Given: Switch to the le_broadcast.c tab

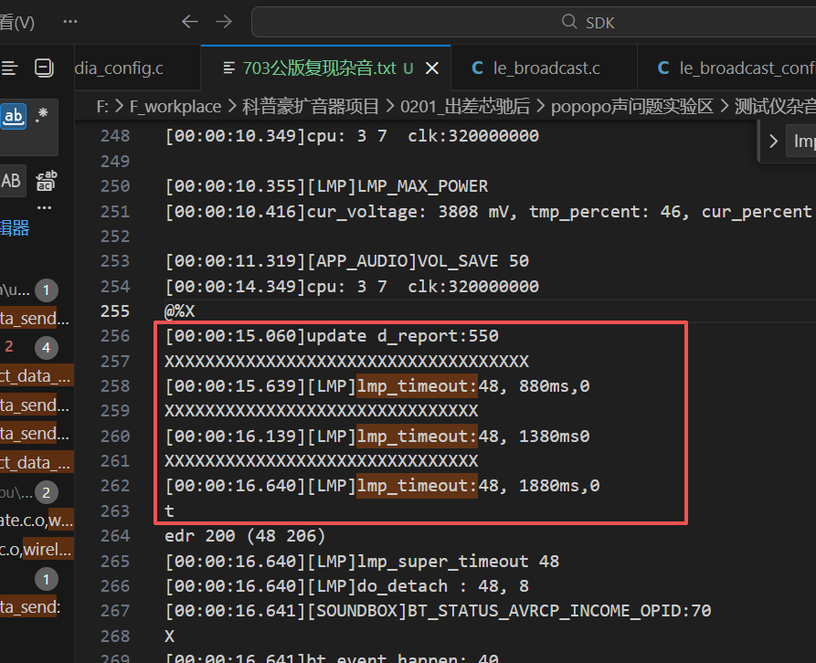Looking at the screenshot, I should click(545, 68).
